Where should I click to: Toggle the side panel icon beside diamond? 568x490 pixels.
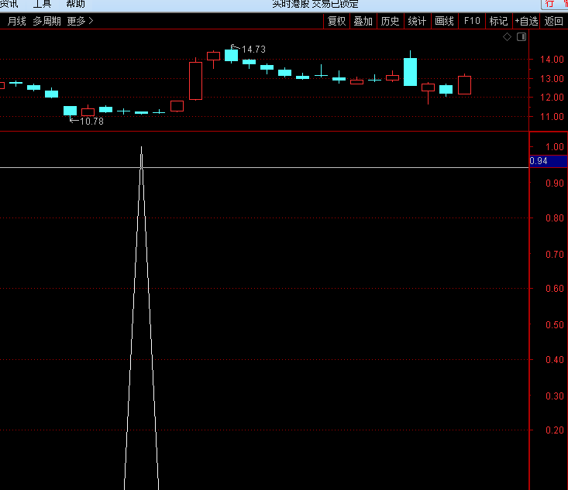(x=522, y=37)
